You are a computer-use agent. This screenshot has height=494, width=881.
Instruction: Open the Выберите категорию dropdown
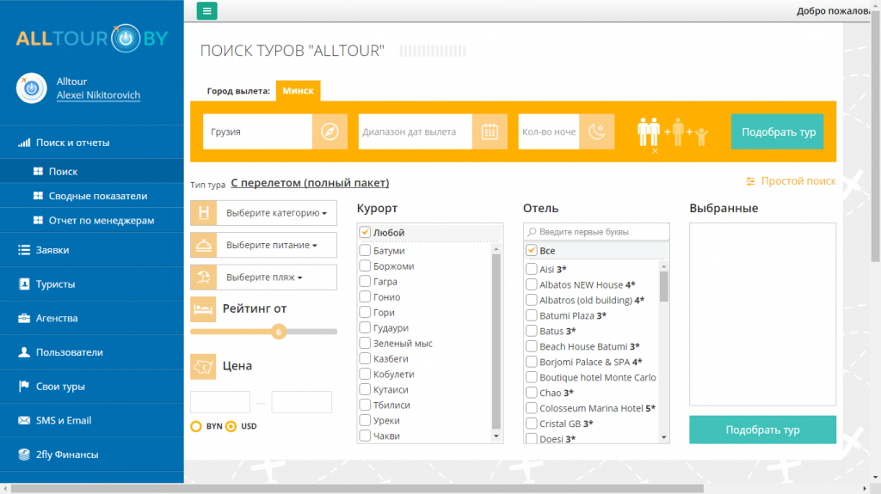(276, 213)
